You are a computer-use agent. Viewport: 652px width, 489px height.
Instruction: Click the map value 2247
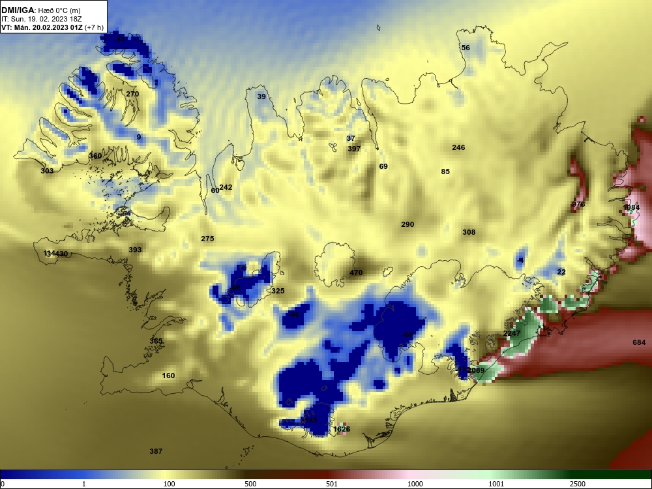pos(512,333)
